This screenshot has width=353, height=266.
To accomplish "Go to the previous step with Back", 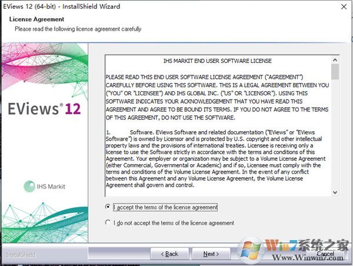I will 169,254.
